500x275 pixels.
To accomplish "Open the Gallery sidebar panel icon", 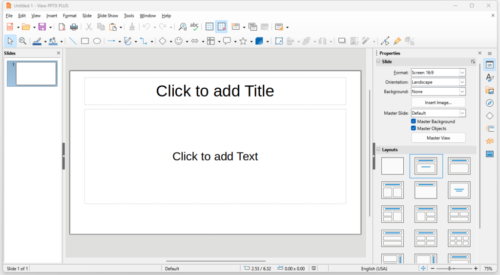I will 489,90.
